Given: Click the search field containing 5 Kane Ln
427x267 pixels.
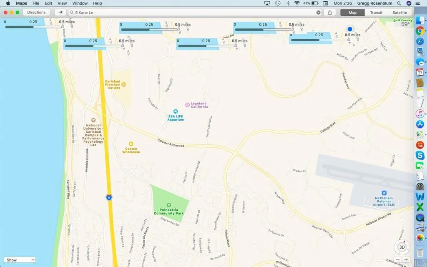Looking at the screenshot, I should (x=195, y=13).
